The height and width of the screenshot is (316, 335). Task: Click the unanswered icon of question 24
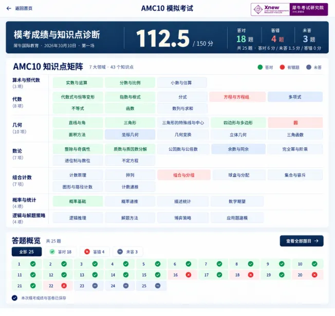pyautogui.click(x=126, y=286)
